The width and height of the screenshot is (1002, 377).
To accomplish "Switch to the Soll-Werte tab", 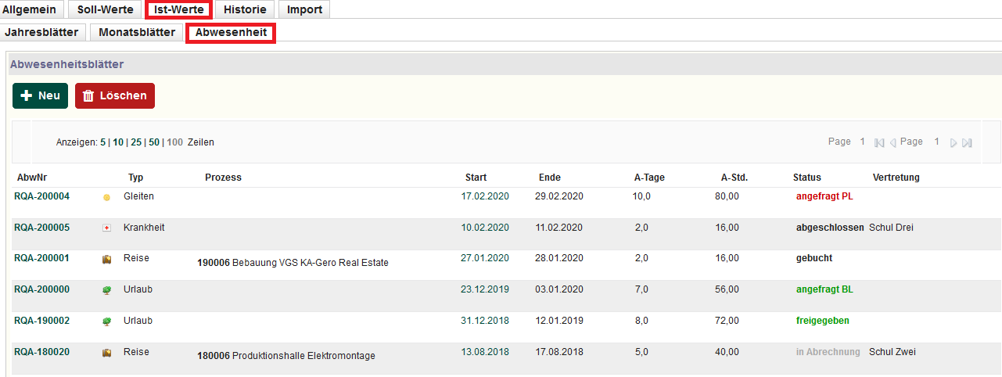I will pyautogui.click(x=105, y=9).
